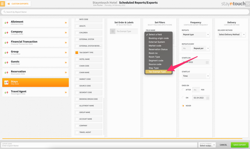Click the Tax Exempt Type drag handle
Image resolution: width=250 pixels, height=149 pixels.
[113, 31]
